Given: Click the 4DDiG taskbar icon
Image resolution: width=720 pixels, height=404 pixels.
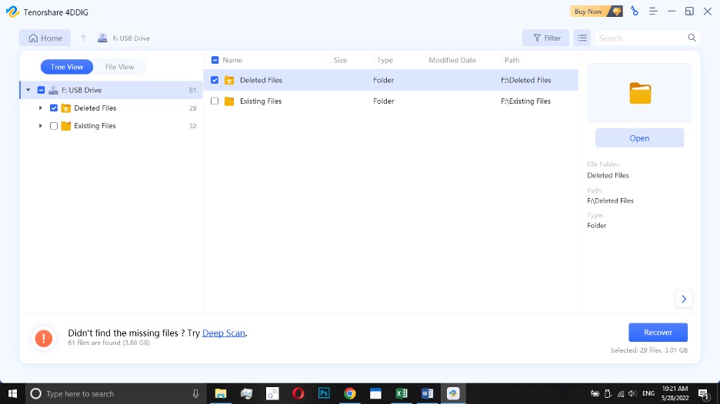Looking at the screenshot, I should (x=453, y=393).
